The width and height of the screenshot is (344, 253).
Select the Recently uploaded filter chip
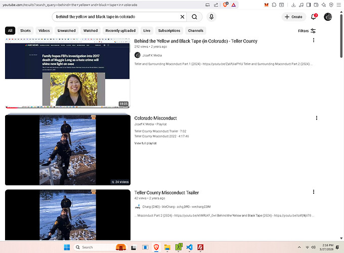click(x=120, y=31)
